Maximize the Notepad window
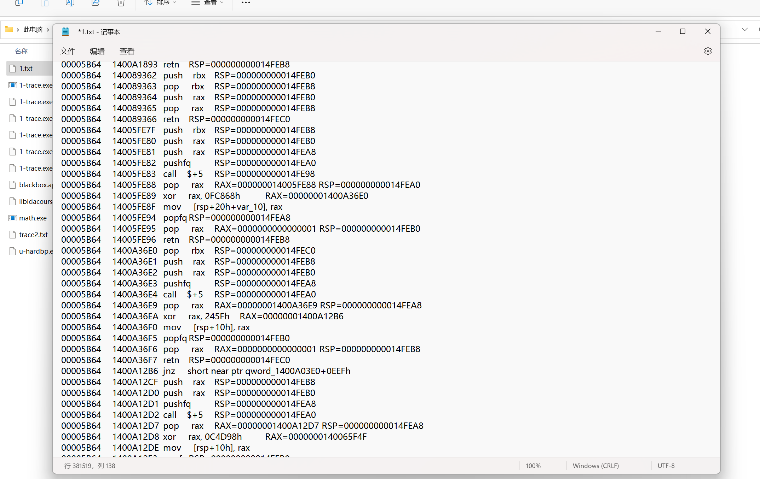Image resolution: width=760 pixels, height=479 pixels. click(683, 31)
